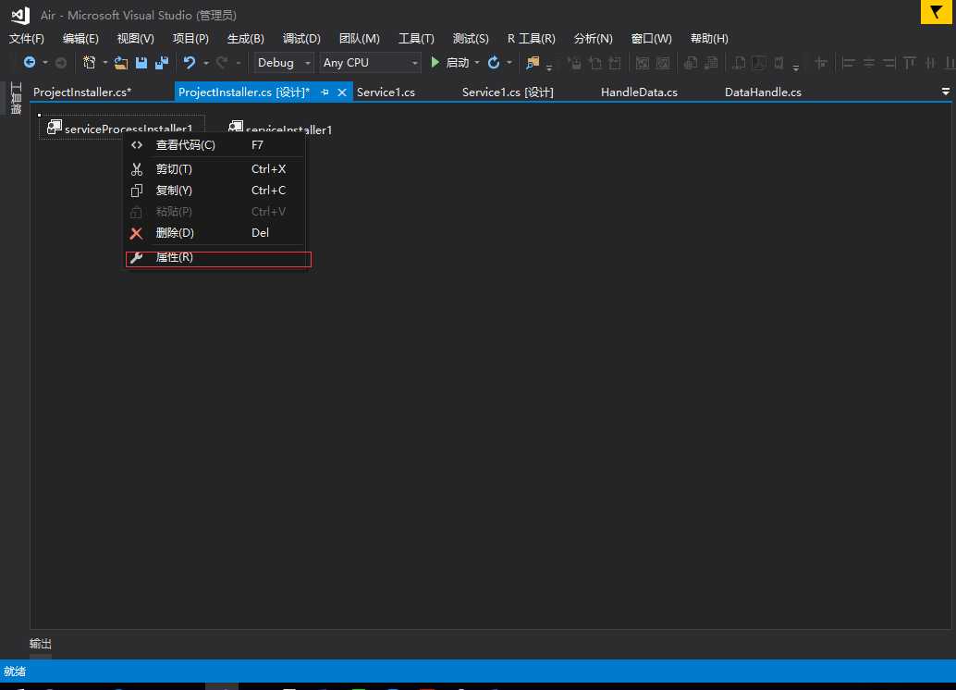Click the 启动 start button label
Viewport: 956px width, 690px height.
(458, 62)
